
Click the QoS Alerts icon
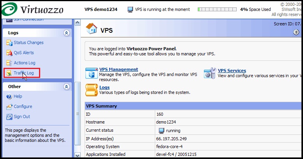click(x=9, y=53)
